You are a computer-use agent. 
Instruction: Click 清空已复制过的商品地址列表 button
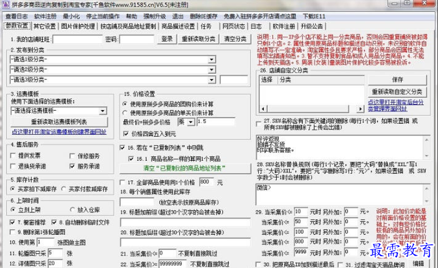[185, 169]
